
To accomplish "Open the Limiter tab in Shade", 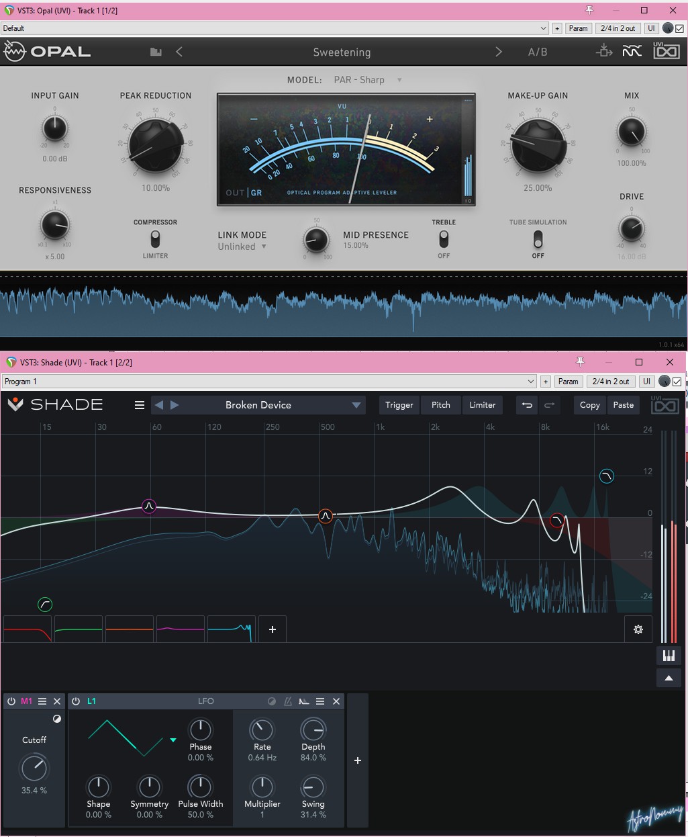I will click(482, 405).
